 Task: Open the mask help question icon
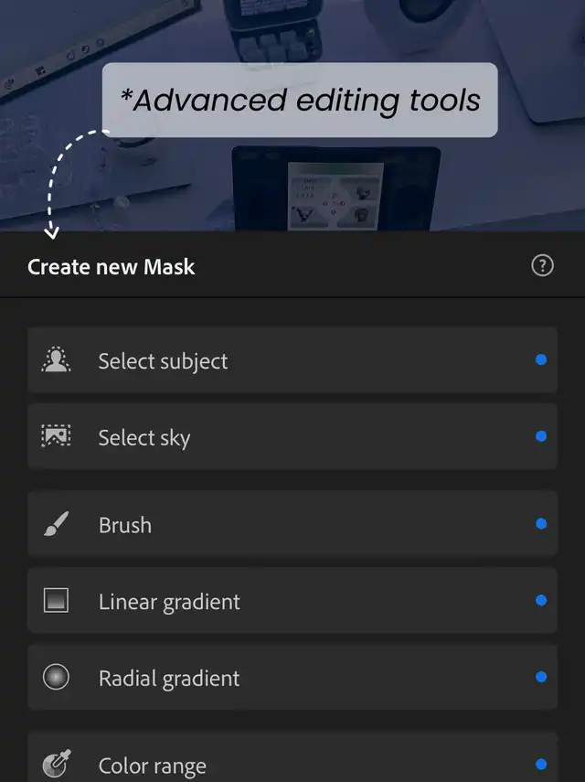click(542, 266)
